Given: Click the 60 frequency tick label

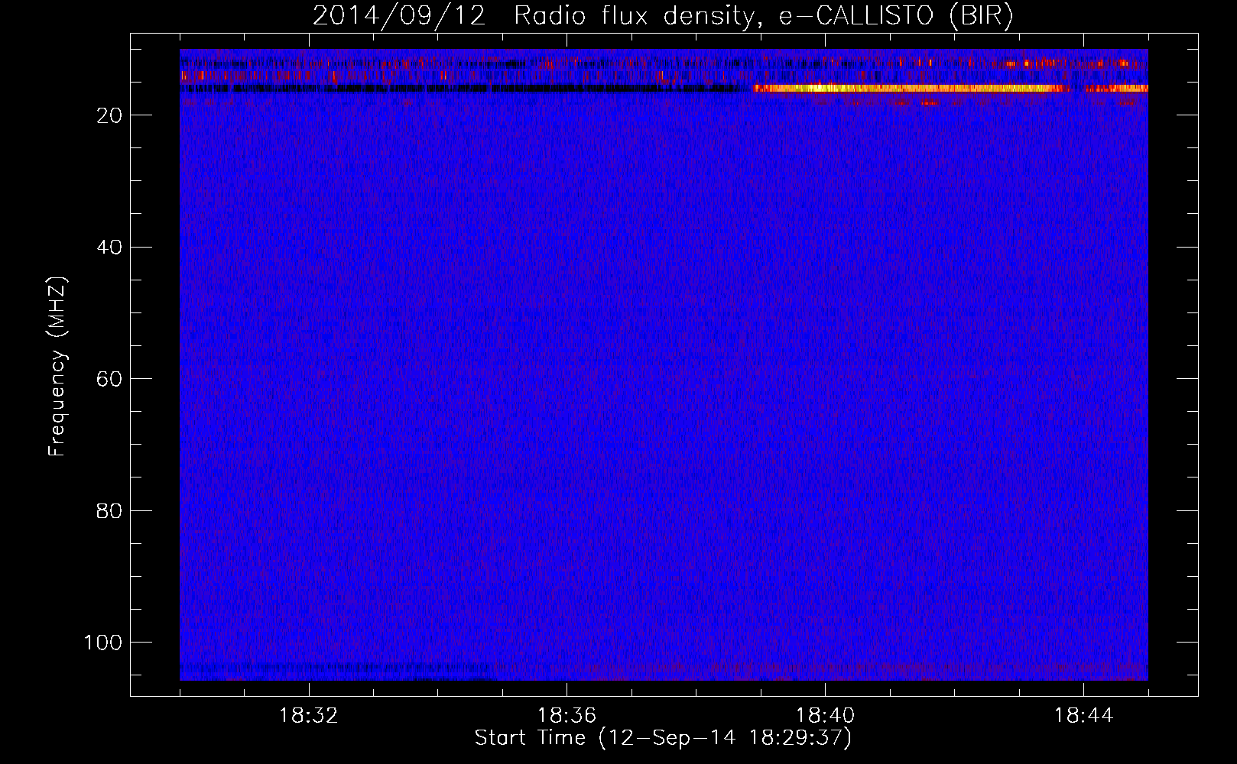Looking at the screenshot, I should click(110, 379).
